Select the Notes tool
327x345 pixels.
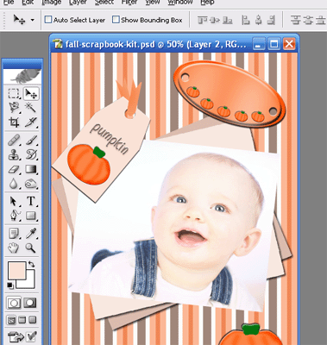pyautogui.click(x=14, y=233)
